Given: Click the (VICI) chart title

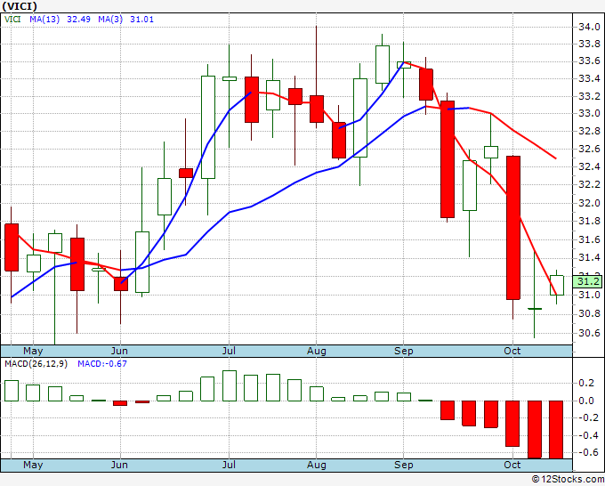Looking at the screenshot, I should coord(20,6).
